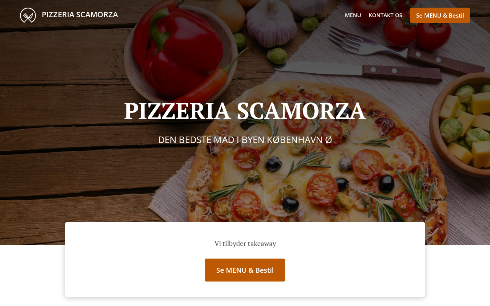Screen dimensions: 490x306
Task: Click the Vi tilbyder takeaway text
Action: [x=245, y=243]
